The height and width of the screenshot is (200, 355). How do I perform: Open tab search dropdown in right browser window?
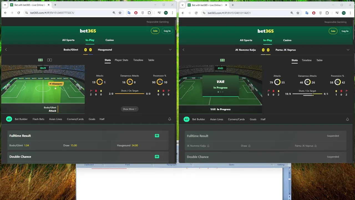tap(182, 5)
